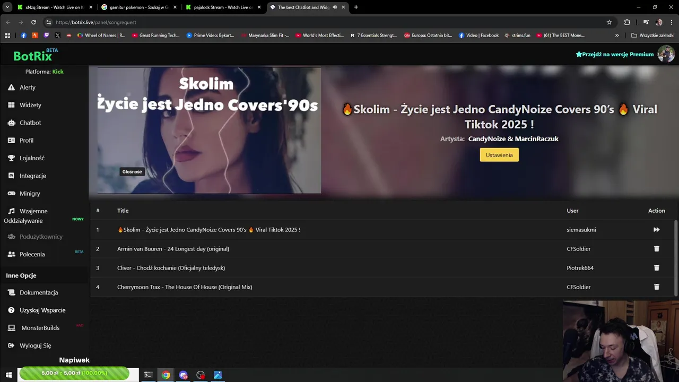Click the song list scrollbar
Viewport: 679px width, 382px height.
(x=676, y=258)
